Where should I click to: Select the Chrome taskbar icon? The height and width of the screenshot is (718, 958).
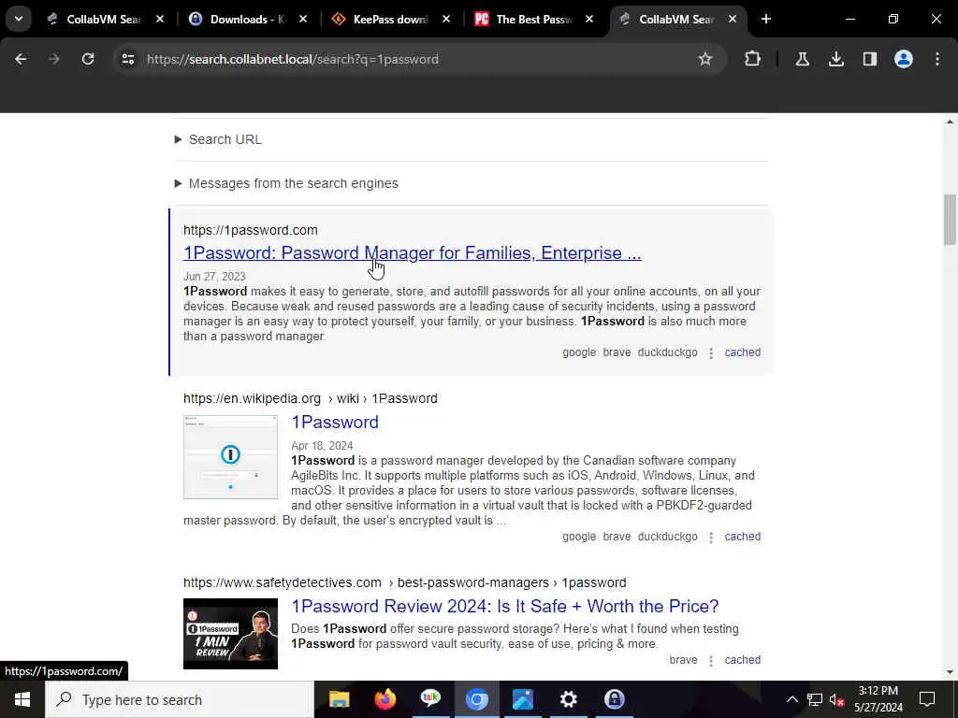tap(476, 699)
